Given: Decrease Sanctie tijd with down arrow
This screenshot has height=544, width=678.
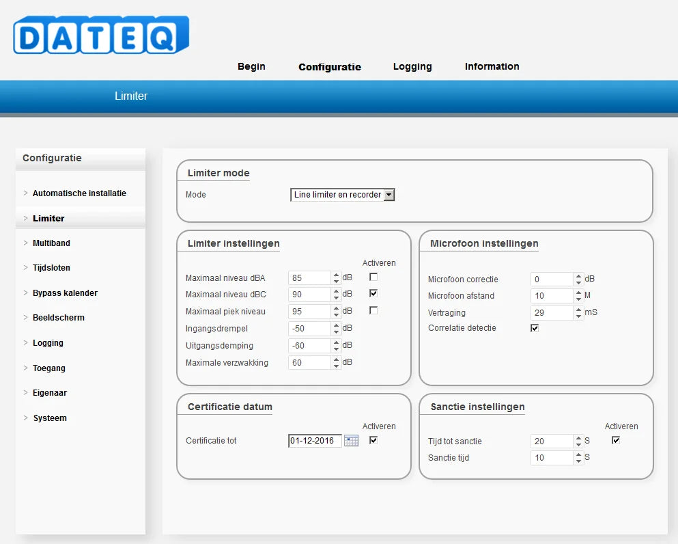Looking at the screenshot, I should [579, 461].
